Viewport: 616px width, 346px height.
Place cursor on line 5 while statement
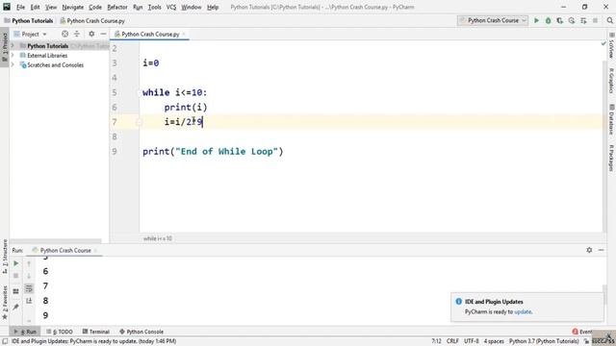[174, 92]
